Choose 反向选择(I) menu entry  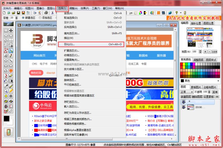point(91,27)
